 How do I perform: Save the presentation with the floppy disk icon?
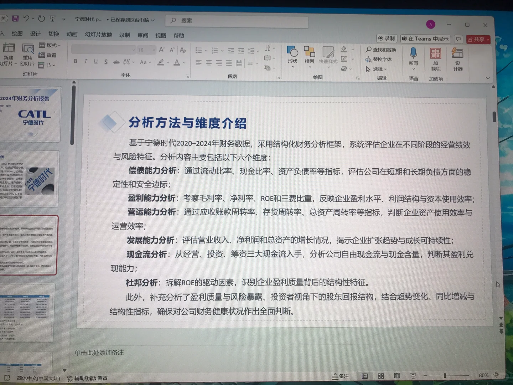click(x=15, y=18)
